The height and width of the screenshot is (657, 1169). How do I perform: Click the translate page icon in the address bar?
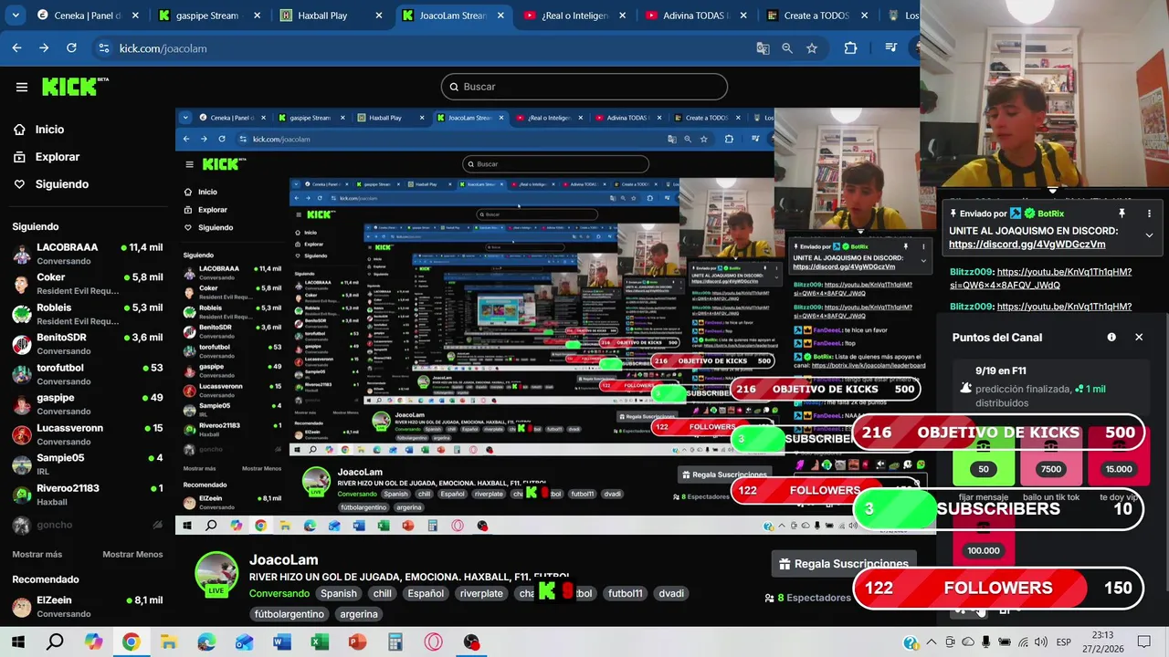point(763,48)
